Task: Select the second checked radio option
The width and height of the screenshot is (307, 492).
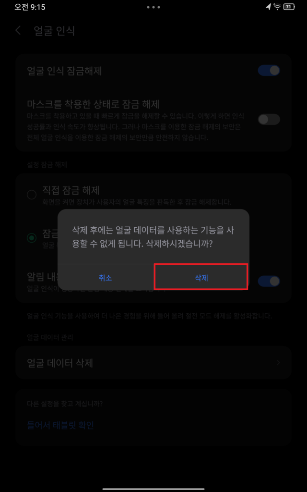Action: click(32, 237)
